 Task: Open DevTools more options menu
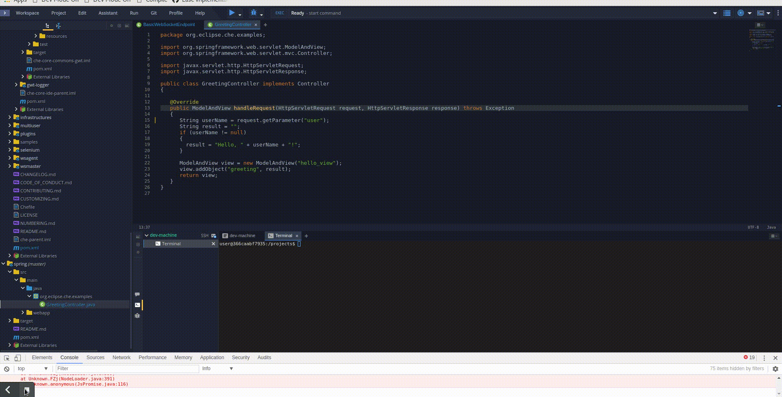pyautogui.click(x=764, y=358)
